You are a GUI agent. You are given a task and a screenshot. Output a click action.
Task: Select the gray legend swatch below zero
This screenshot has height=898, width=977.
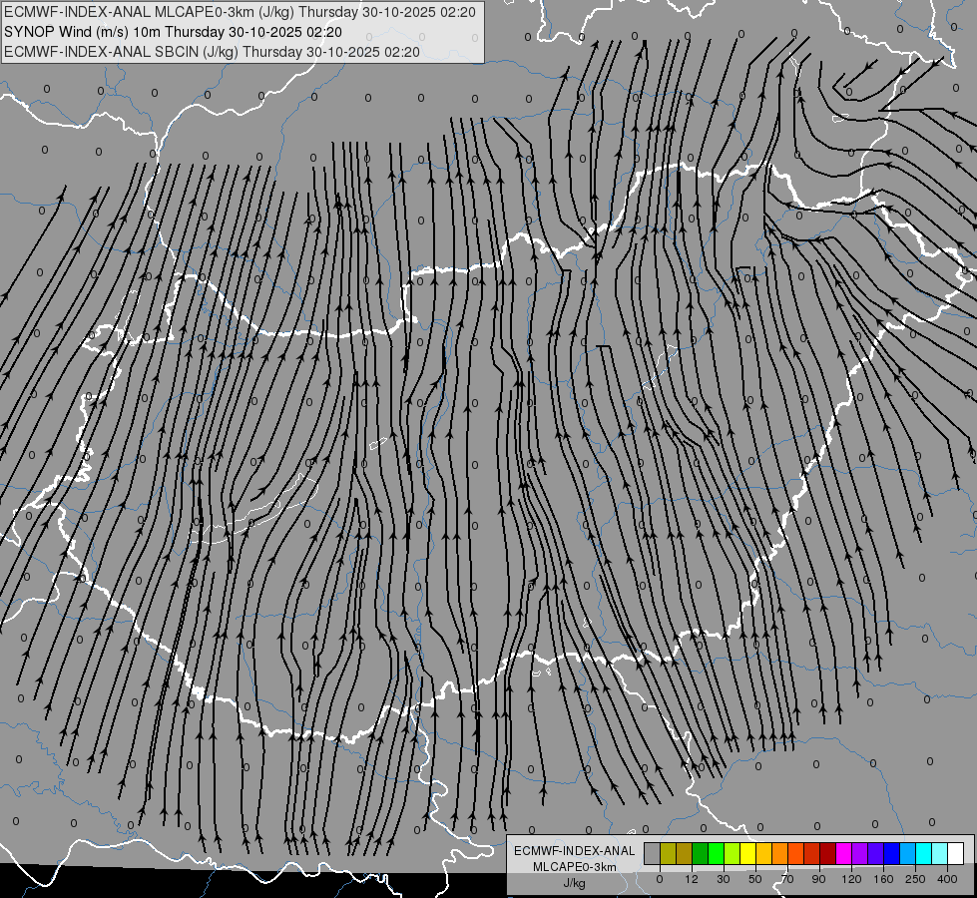pos(653,853)
